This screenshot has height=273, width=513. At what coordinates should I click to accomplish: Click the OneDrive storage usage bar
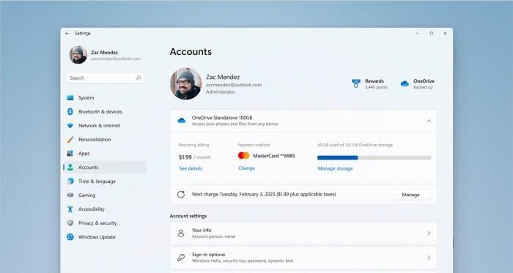click(x=374, y=158)
